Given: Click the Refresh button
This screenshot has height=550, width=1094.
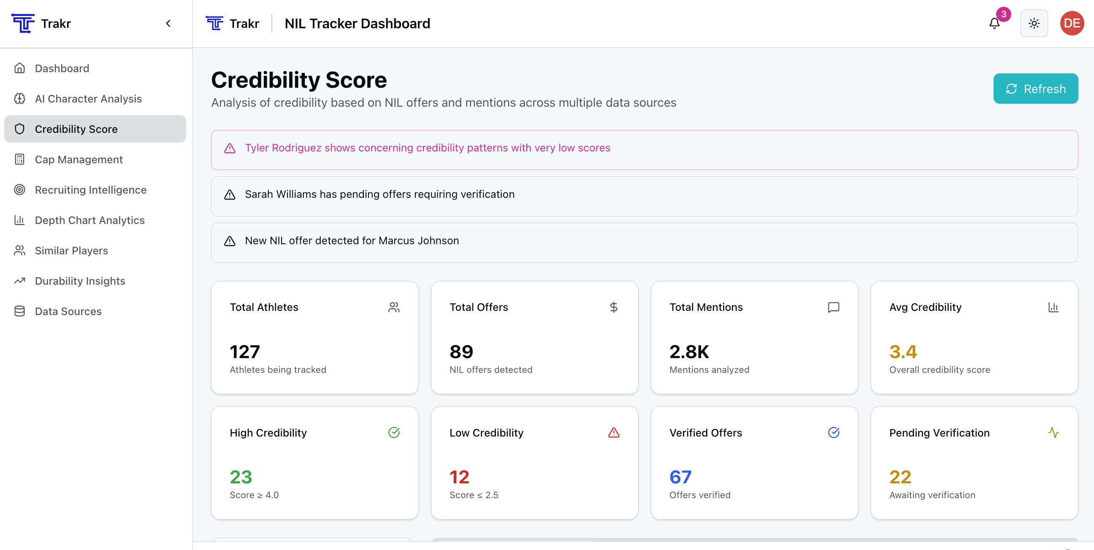Looking at the screenshot, I should click(x=1035, y=89).
